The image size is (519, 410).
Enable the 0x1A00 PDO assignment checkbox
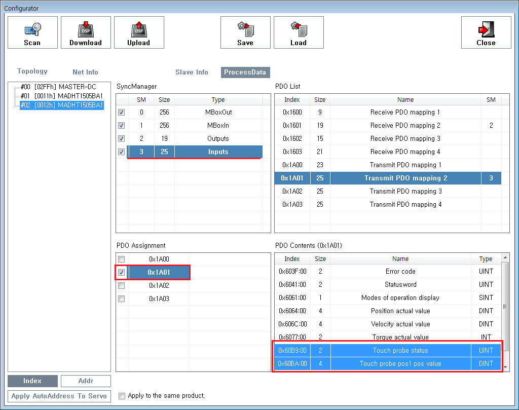(x=122, y=259)
